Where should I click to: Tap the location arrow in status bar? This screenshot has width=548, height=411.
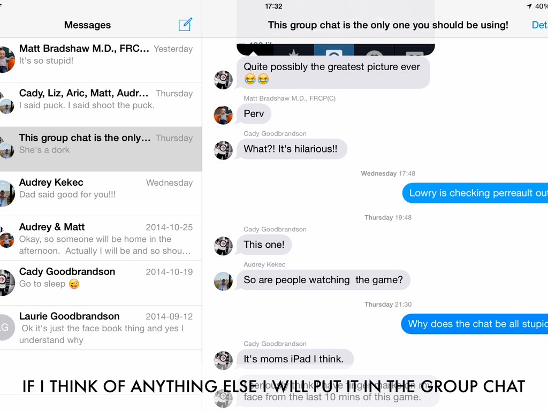pos(529,6)
